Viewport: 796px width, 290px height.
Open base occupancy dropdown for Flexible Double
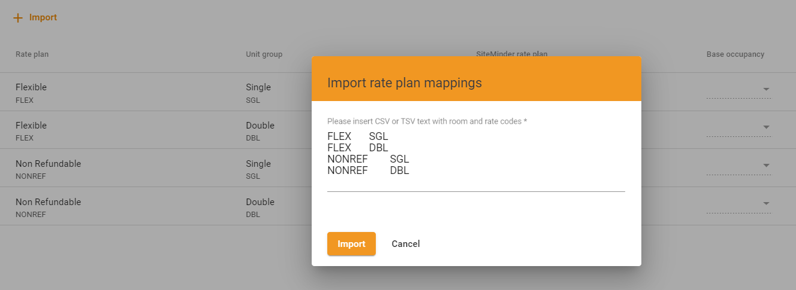click(x=738, y=128)
